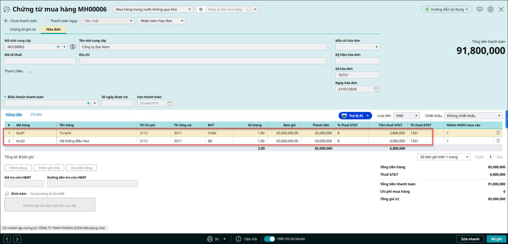This screenshot has height=244, width=508.
Task: Open settings gear in top right
Action: tap(490, 10)
